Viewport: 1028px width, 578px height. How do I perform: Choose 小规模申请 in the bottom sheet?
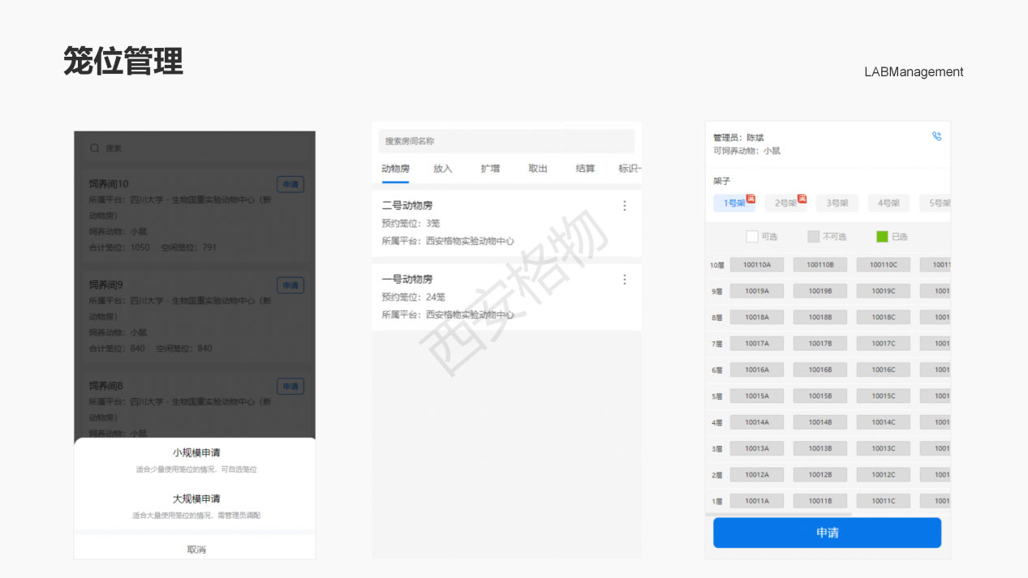coord(194,455)
